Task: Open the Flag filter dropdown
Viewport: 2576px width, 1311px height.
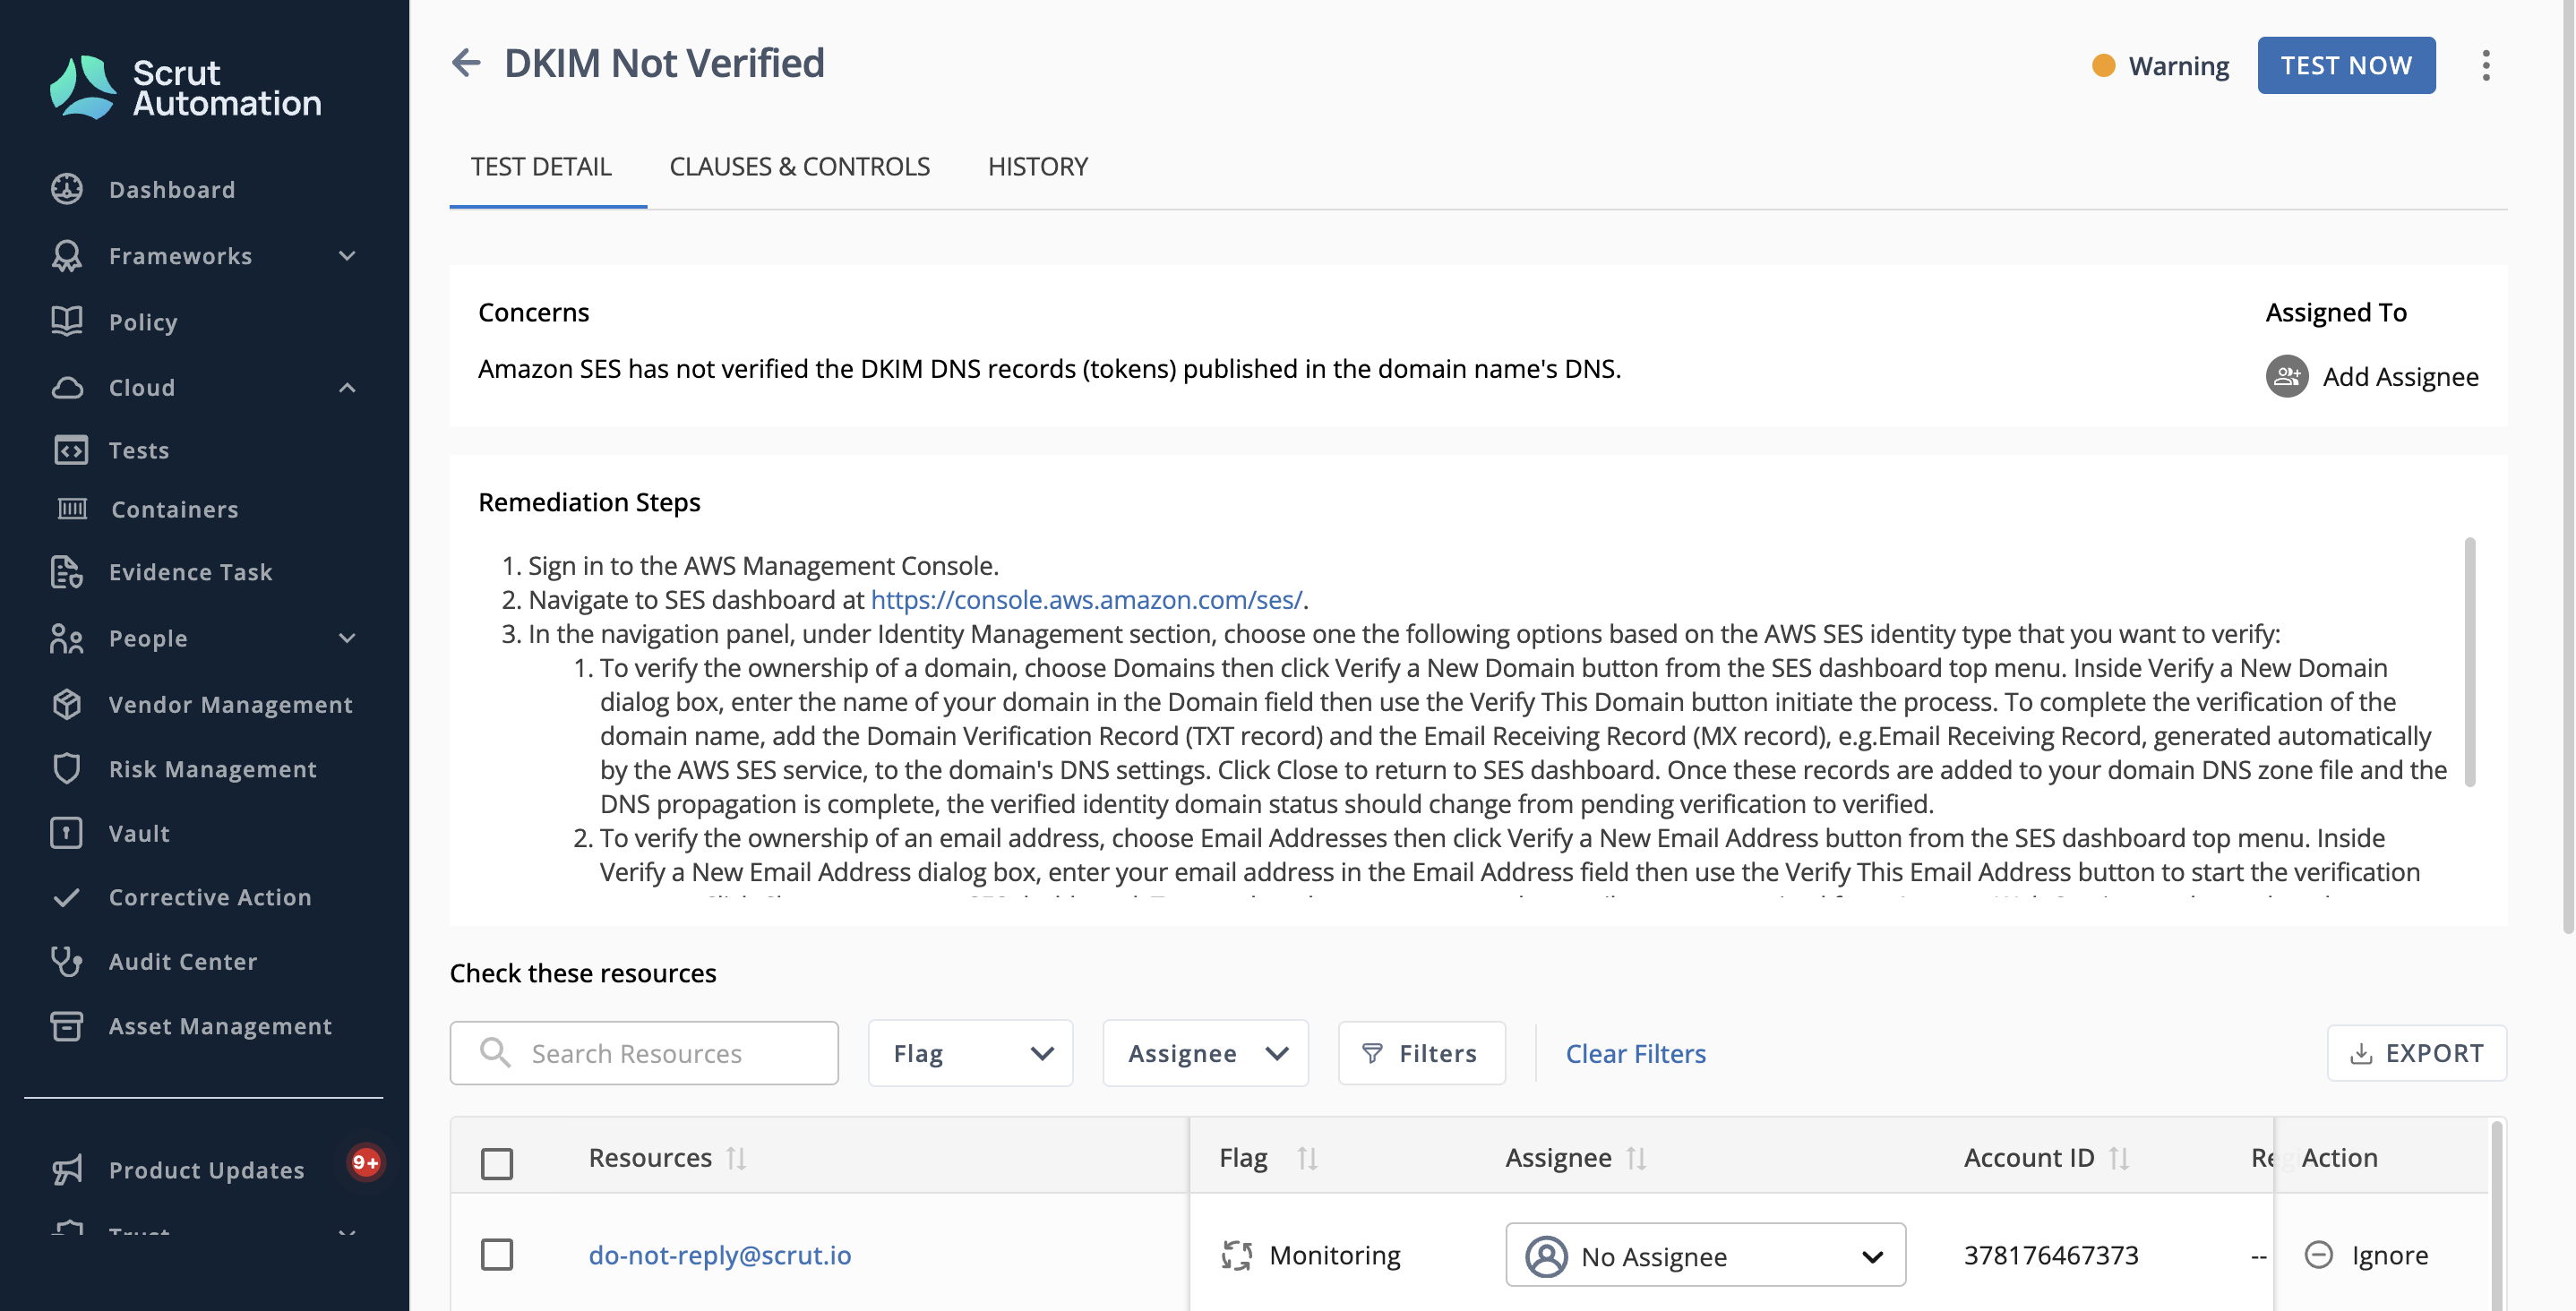Action: click(970, 1053)
